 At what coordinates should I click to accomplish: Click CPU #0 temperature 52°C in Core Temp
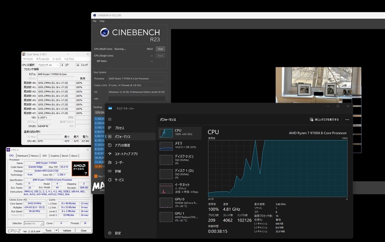point(50,141)
